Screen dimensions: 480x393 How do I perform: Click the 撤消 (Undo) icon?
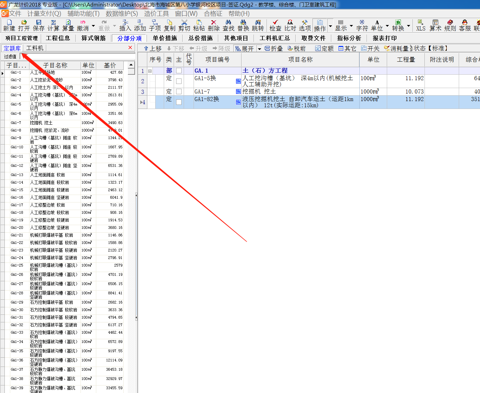click(x=83, y=25)
